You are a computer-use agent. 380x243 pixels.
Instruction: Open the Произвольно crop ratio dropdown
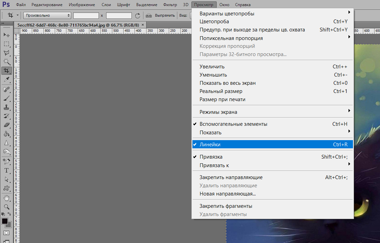[47, 15]
